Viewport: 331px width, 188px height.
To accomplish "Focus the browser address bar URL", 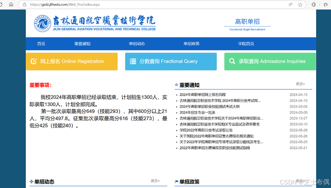I will coord(65,5).
